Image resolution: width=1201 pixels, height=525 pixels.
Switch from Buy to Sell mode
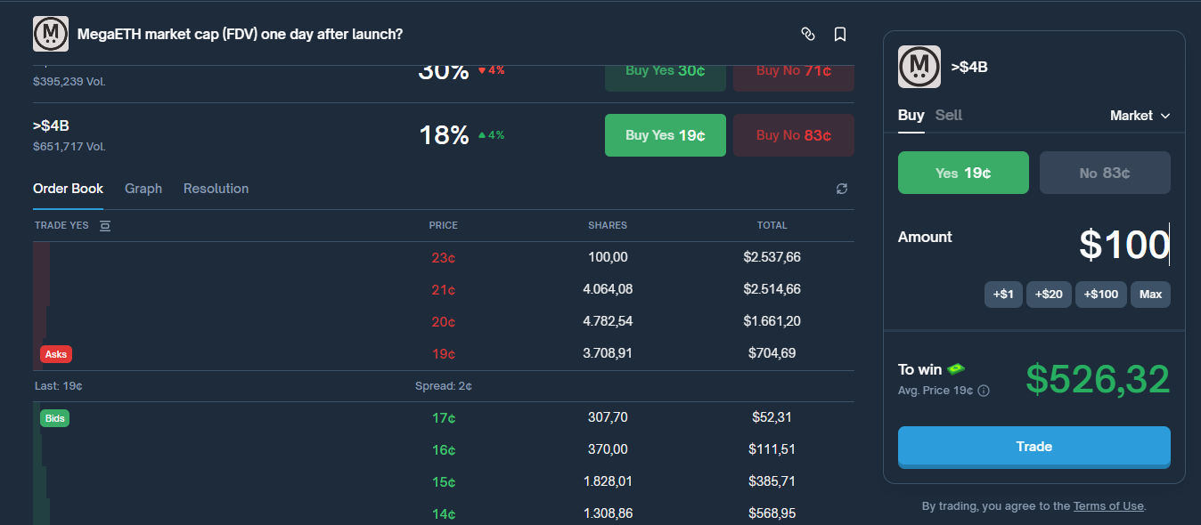tap(949, 115)
